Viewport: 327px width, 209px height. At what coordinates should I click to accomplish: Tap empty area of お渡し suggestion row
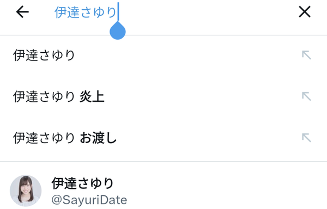click(209, 138)
